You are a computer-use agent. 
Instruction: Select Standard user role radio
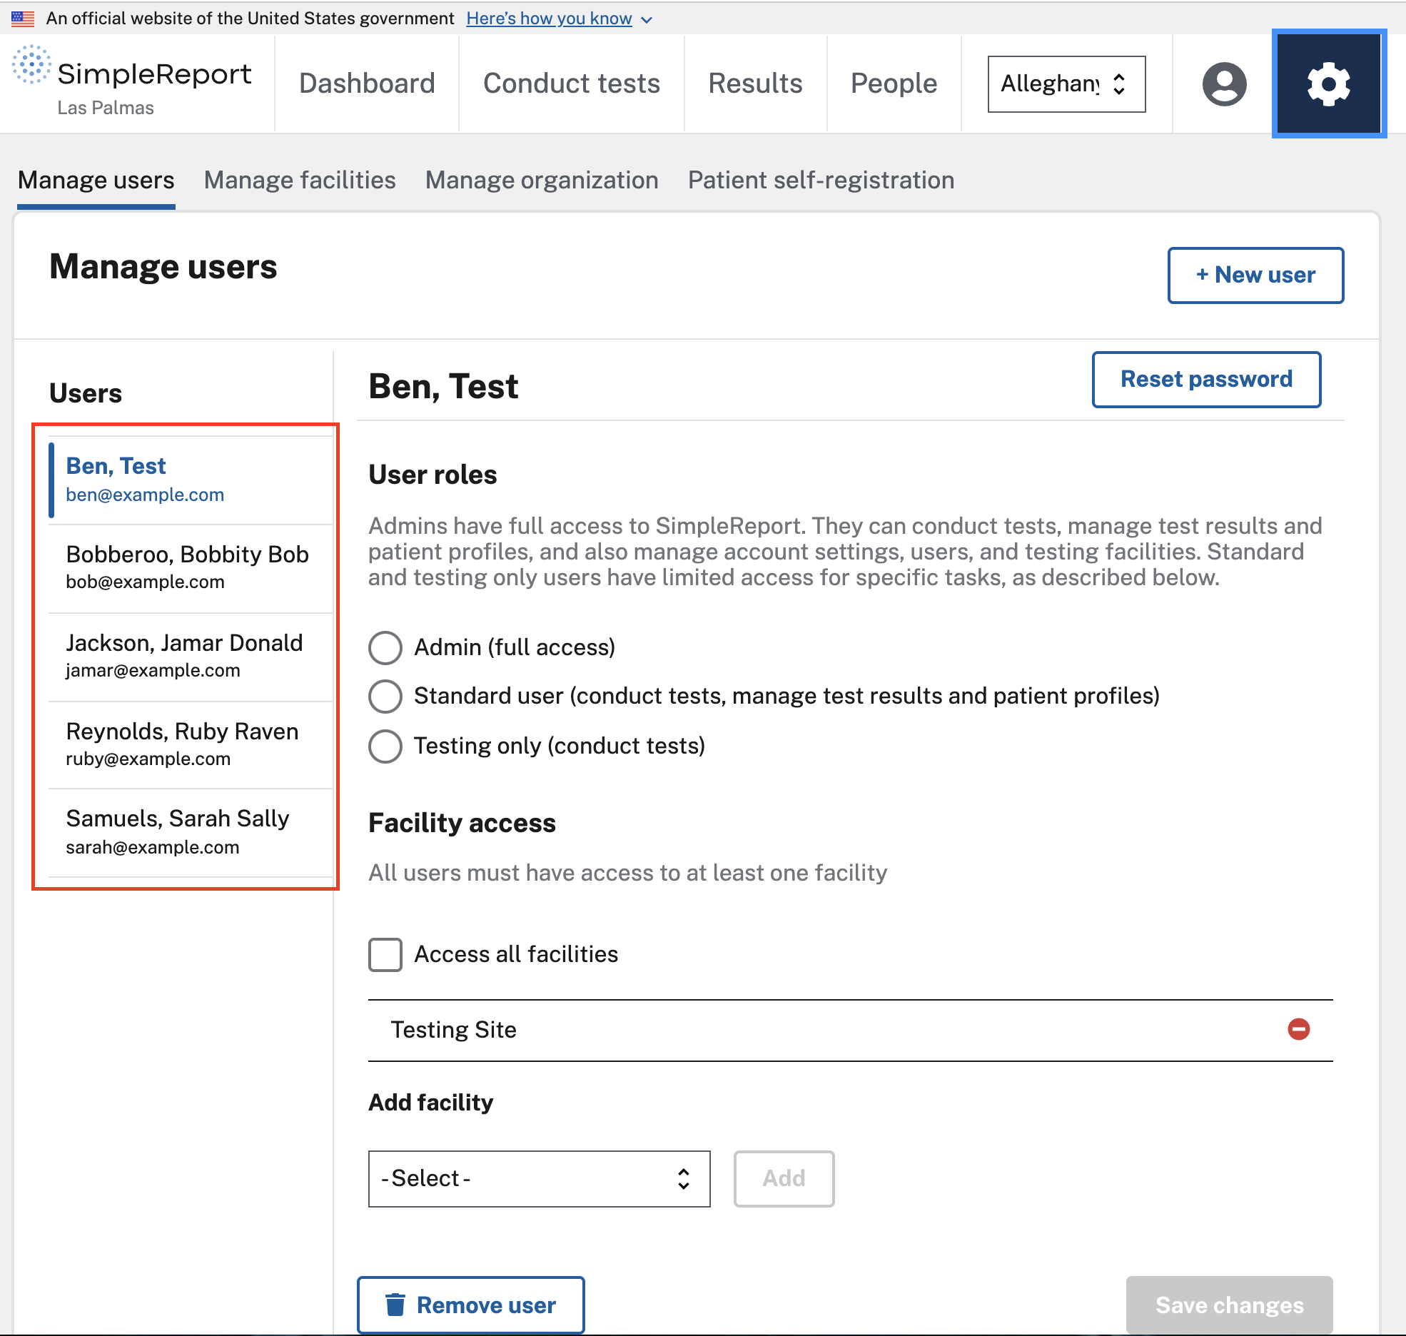(385, 696)
